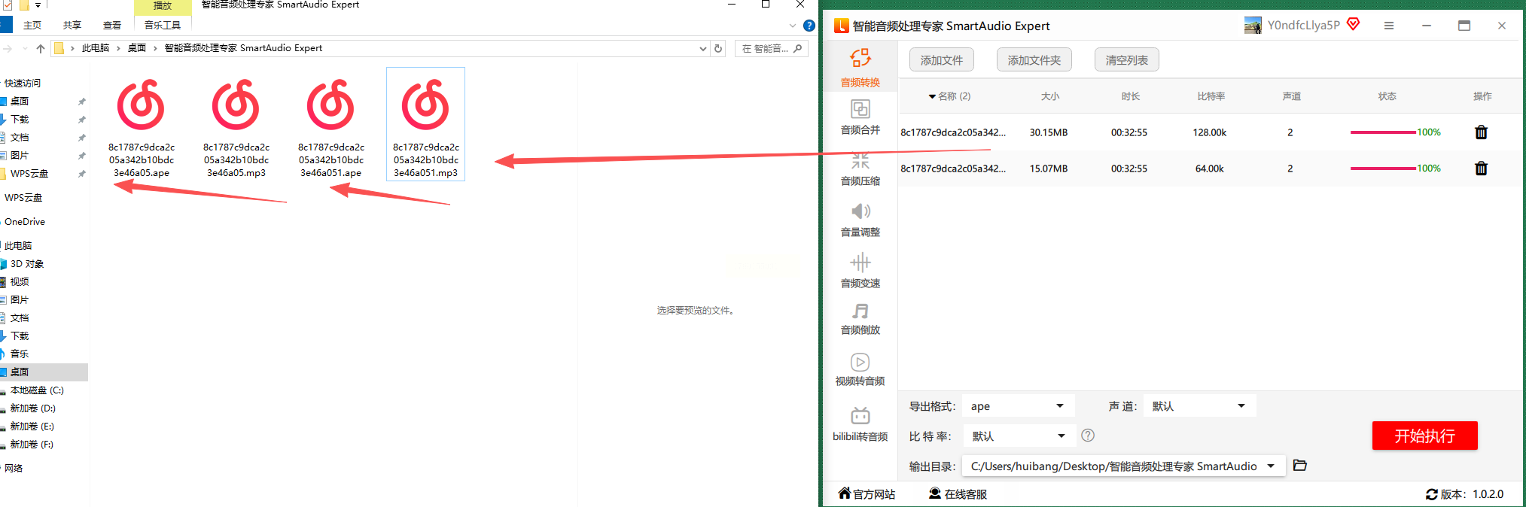The image size is (1526, 507).
Task: Go up one folder level in Explorer
Action: pyautogui.click(x=41, y=48)
